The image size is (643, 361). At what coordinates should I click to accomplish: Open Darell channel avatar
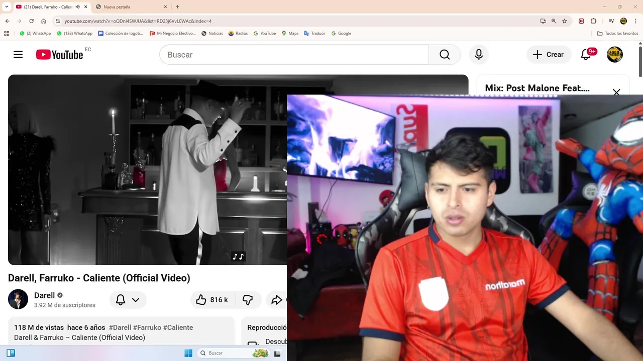[18, 299]
